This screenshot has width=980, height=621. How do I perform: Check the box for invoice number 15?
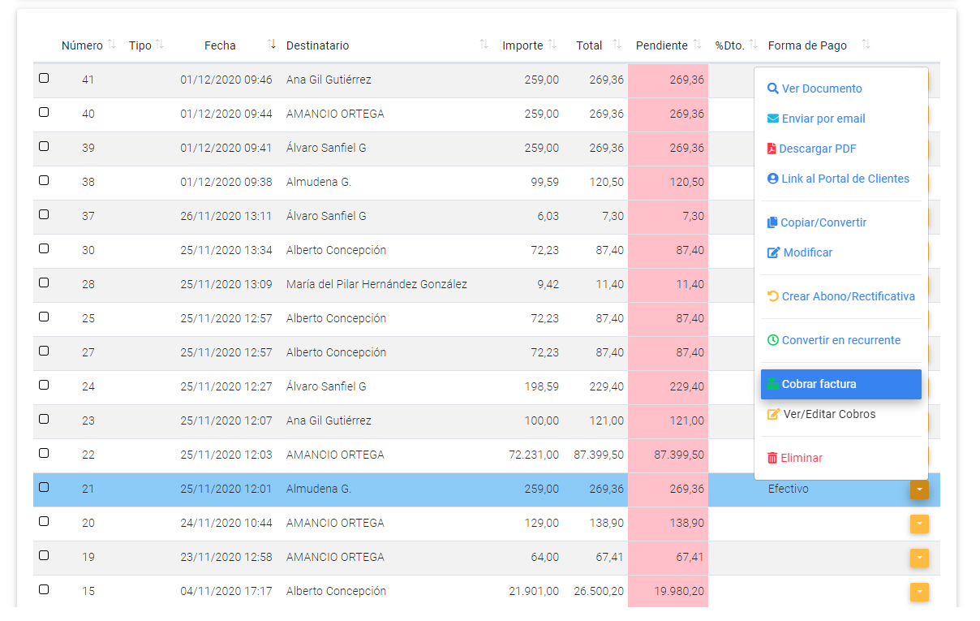44,589
